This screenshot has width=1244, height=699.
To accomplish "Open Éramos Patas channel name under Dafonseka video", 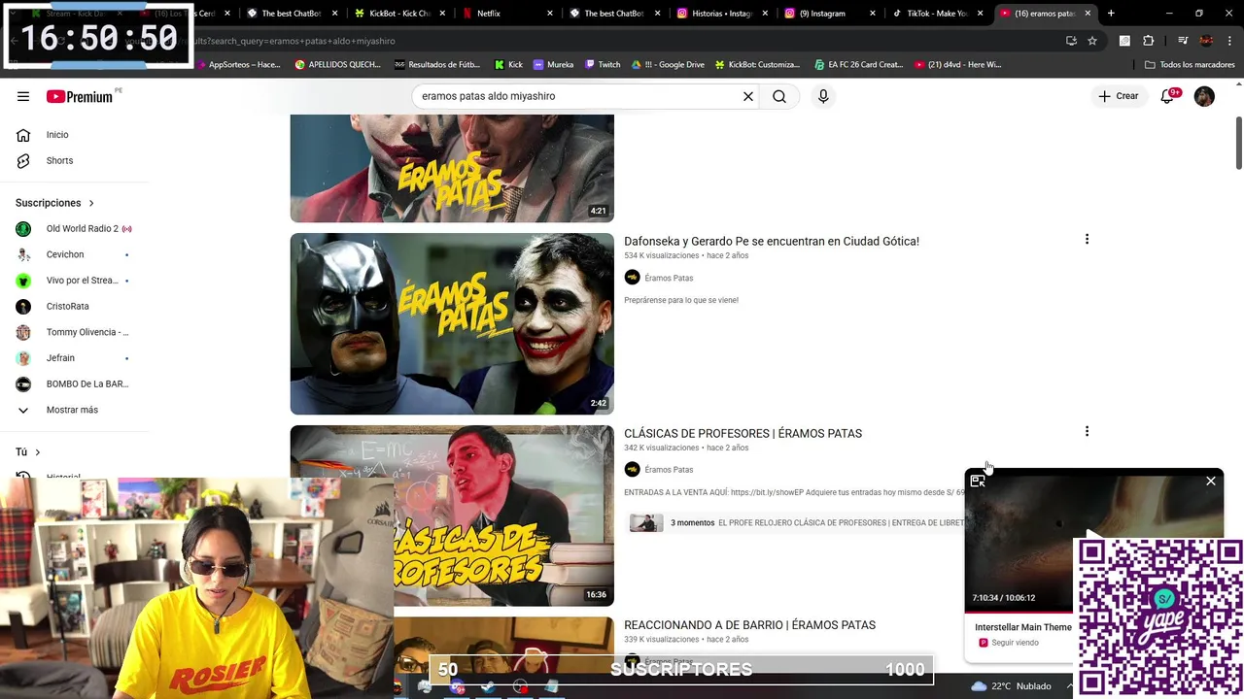I will pos(669,278).
